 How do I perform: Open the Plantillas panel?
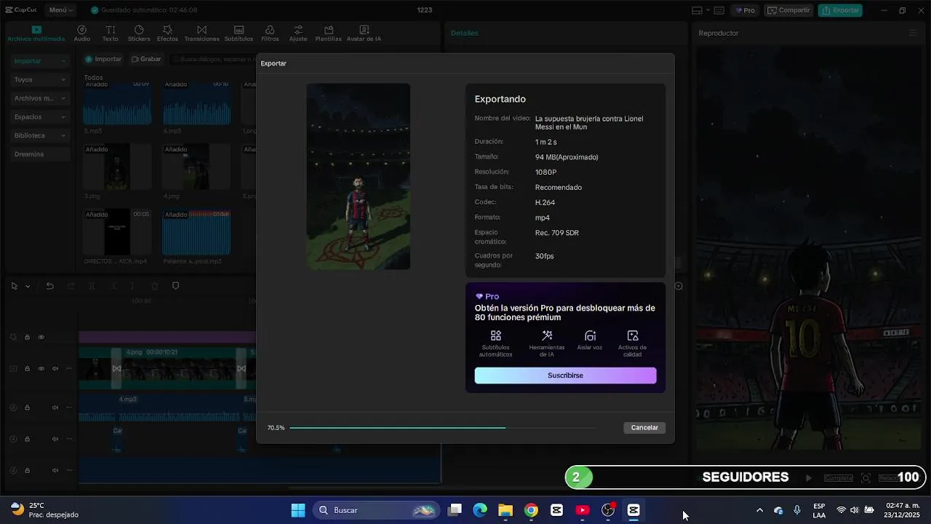coord(329,33)
